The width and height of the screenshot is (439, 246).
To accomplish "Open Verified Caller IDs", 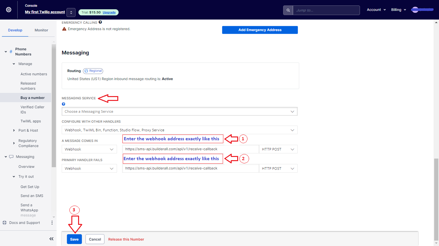I will (x=32, y=110).
